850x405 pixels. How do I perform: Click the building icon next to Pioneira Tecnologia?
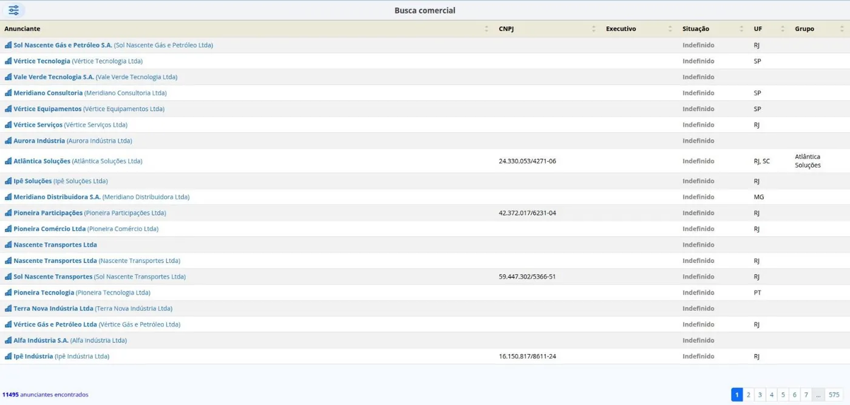pyautogui.click(x=8, y=293)
